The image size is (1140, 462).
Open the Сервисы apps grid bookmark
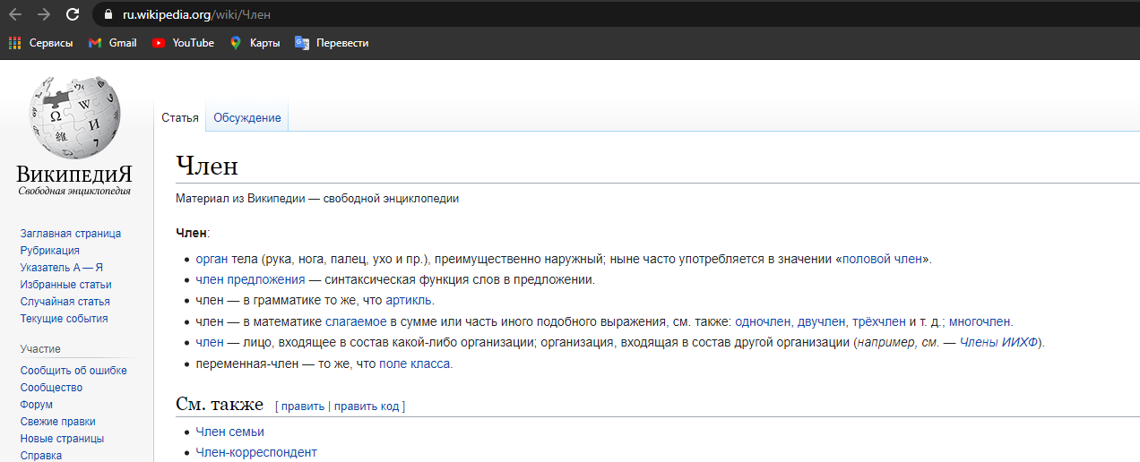pyautogui.click(x=41, y=43)
